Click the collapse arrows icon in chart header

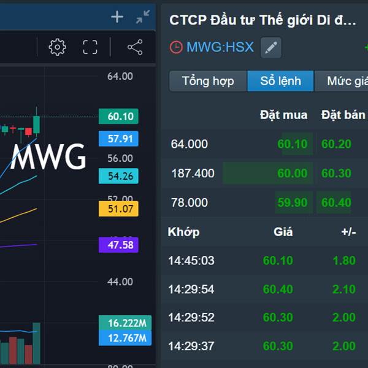pos(143,17)
